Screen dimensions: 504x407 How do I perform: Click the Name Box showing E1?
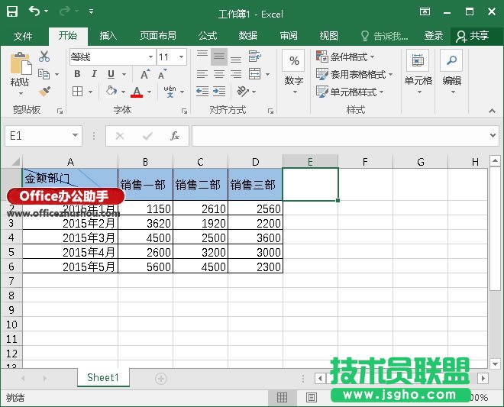(x=44, y=136)
